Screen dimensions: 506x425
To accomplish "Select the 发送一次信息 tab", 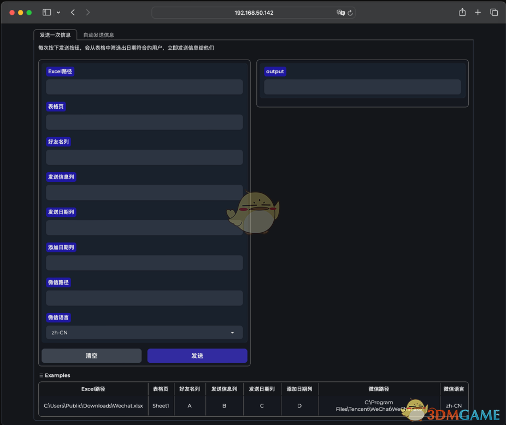I will 54,33.
